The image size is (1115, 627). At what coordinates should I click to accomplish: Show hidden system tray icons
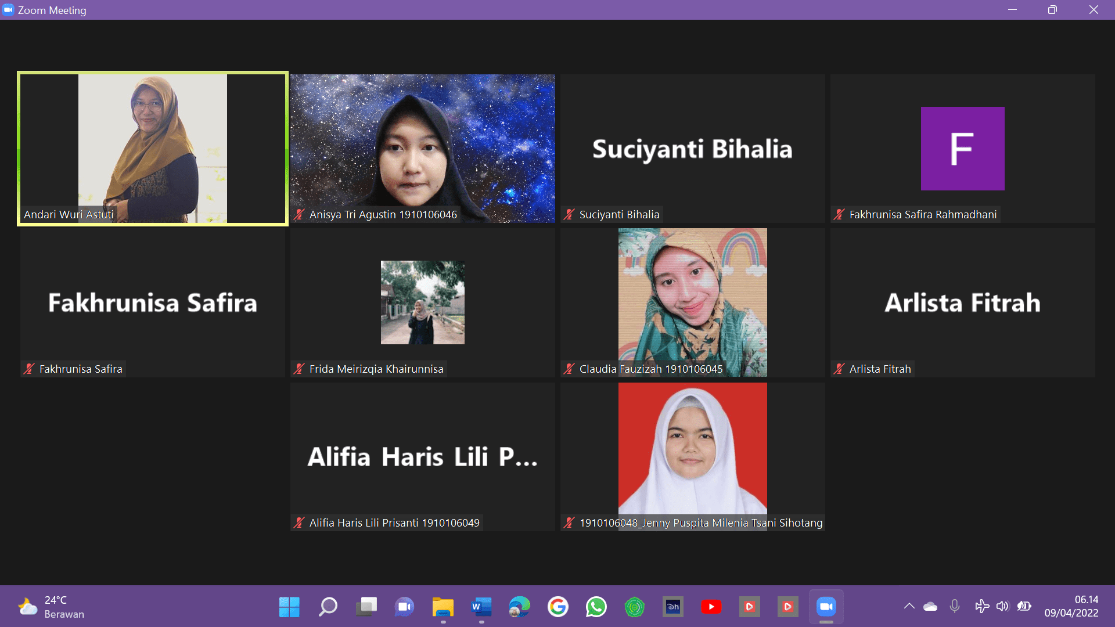(909, 607)
